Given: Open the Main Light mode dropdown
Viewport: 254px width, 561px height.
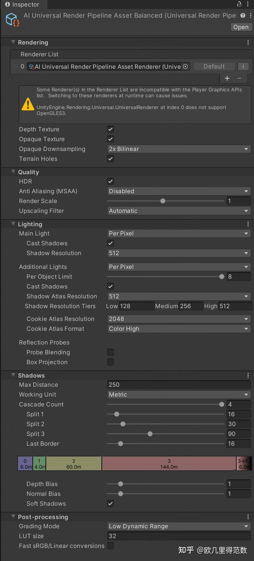Looking at the screenshot, I should coord(179,234).
